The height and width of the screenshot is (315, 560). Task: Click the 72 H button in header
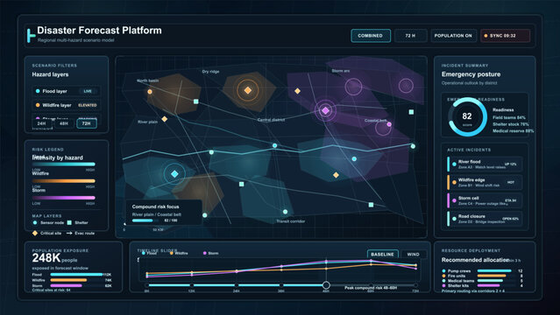click(x=410, y=36)
